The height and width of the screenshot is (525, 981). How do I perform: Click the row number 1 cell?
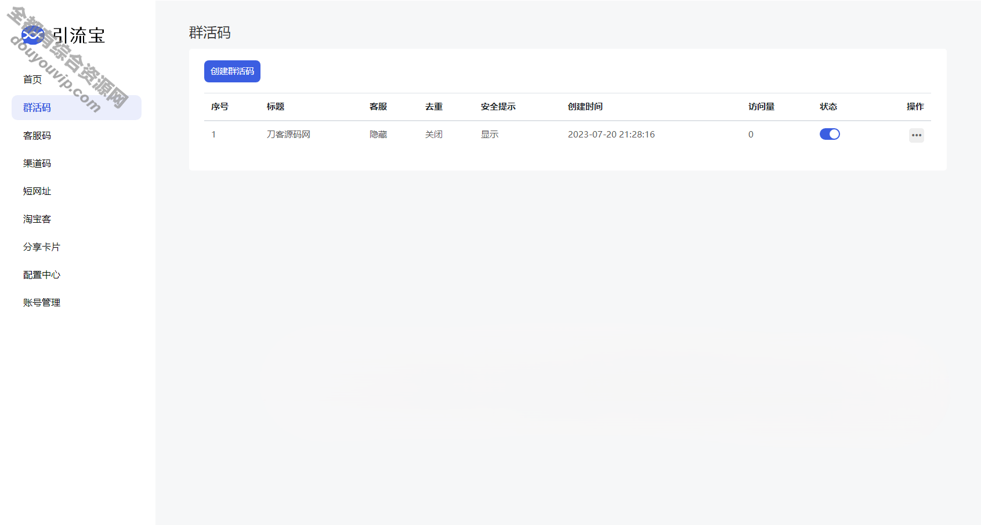tap(213, 135)
